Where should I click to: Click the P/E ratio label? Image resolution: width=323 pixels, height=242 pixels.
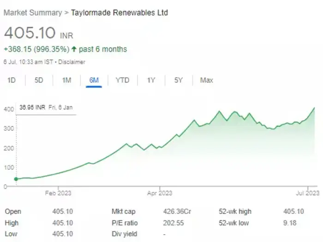pyautogui.click(x=125, y=223)
